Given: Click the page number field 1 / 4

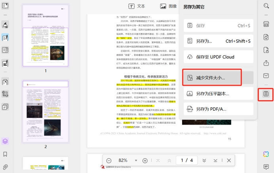Looking at the screenshot, I should tap(187, 160).
